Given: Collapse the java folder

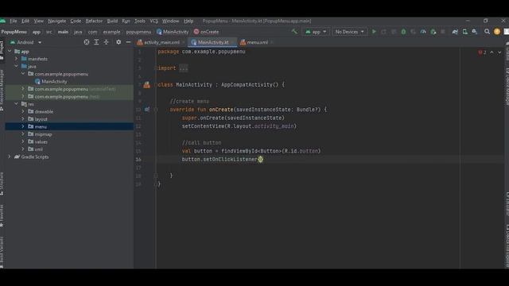Looking at the screenshot, I should click(16, 66).
